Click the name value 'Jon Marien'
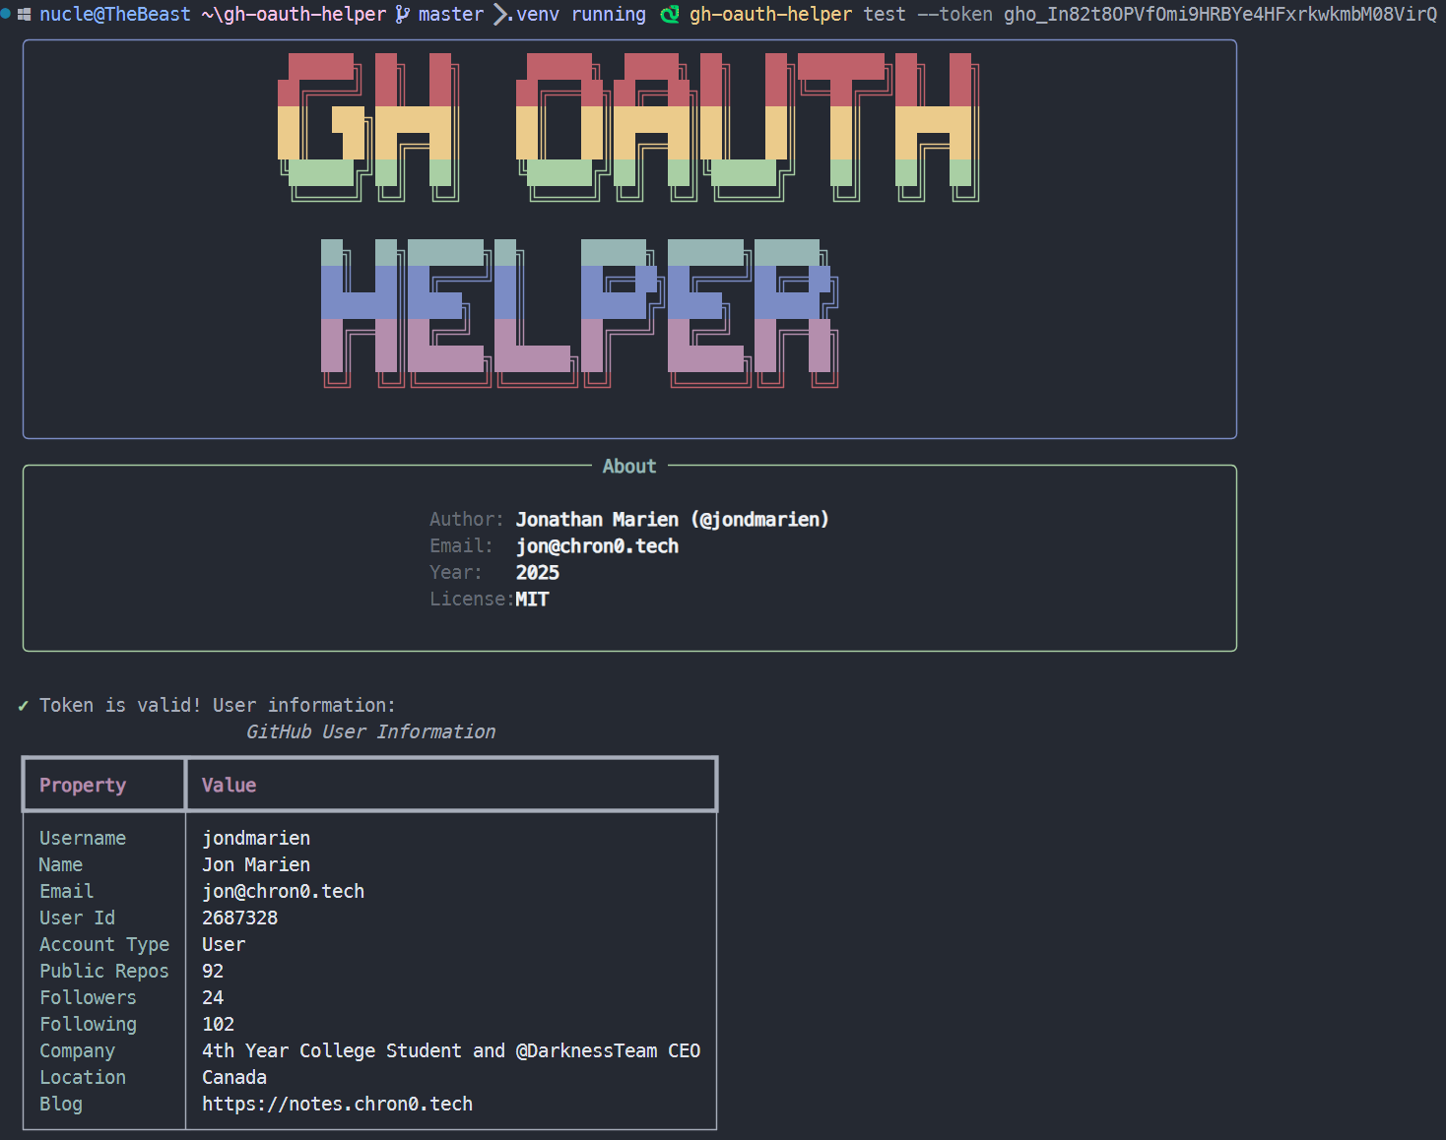Screen dimensions: 1446x1140 pyautogui.click(x=256, y=865)
